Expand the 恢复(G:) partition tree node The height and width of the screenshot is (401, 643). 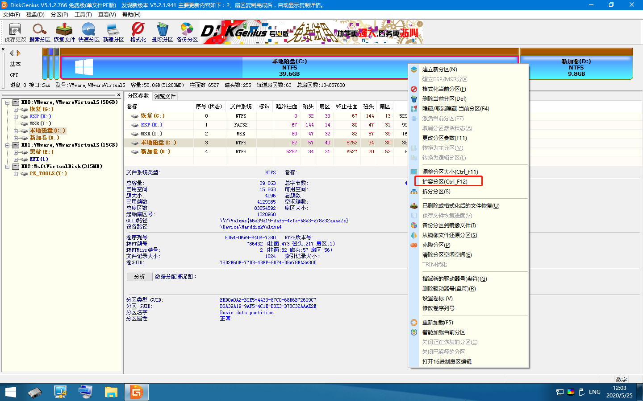(16, 110)
